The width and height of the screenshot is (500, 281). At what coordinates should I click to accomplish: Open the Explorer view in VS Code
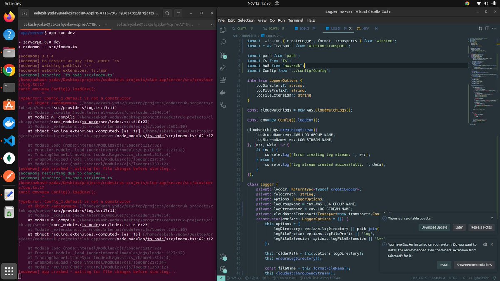[x=223, y=30]
